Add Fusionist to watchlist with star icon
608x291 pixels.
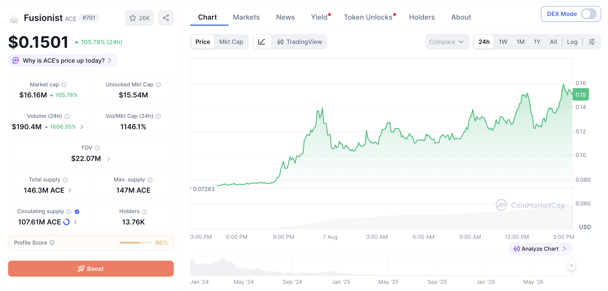coord(140,18)
